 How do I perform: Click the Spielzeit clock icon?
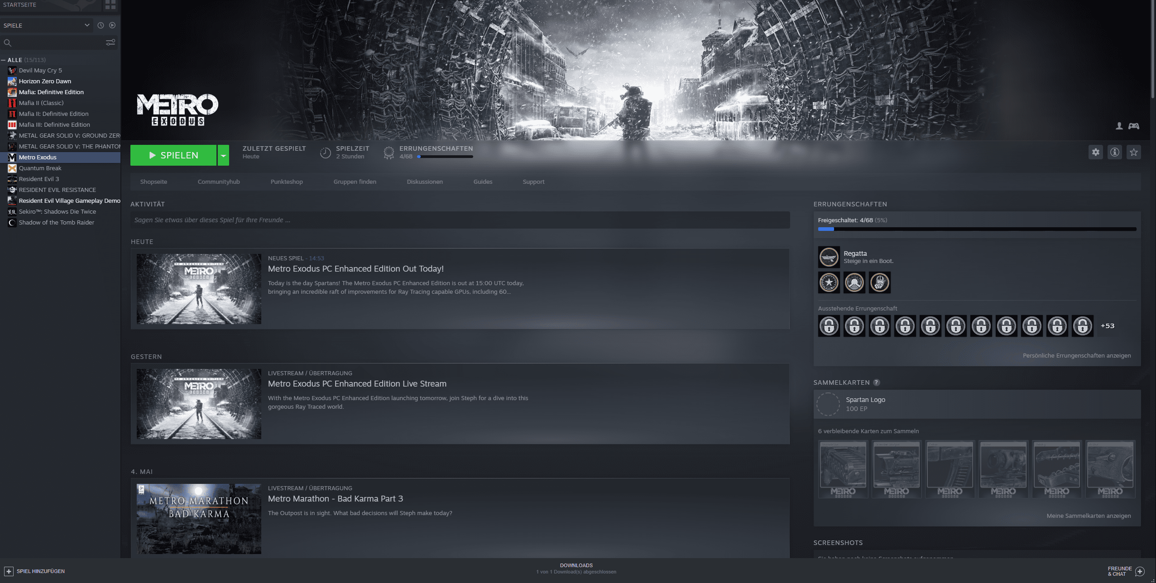pyautogui.click(x=325, y=153)
